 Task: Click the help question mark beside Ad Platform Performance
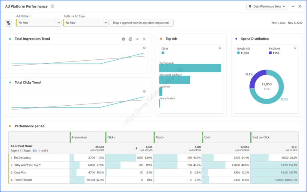53,6
